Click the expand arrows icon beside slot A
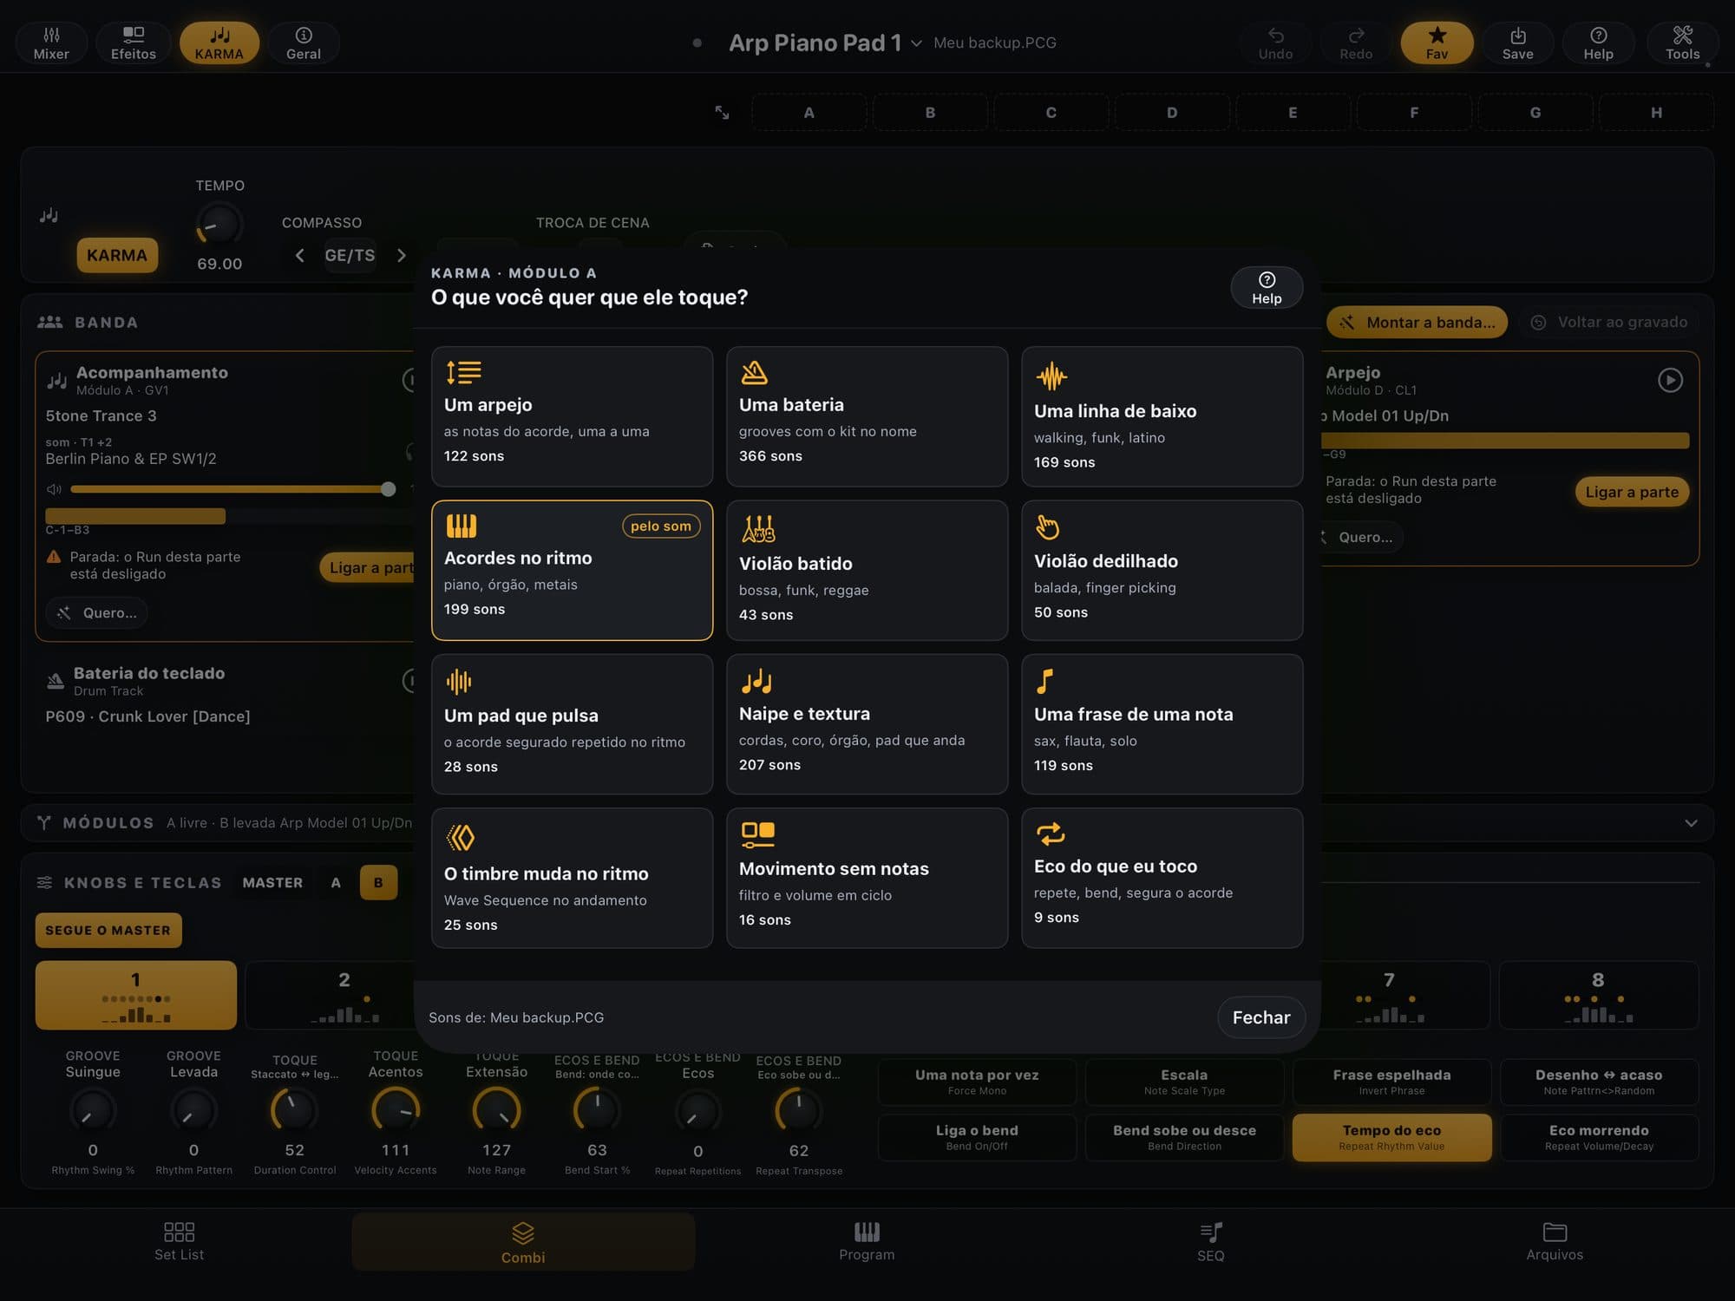The width and height of the screenshot is (1735, 1301). point(722,113)
